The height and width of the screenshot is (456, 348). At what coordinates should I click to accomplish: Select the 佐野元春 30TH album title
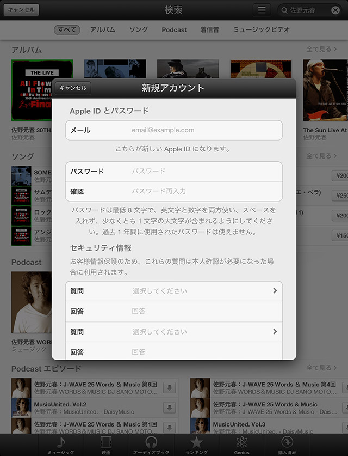(32, 130)
